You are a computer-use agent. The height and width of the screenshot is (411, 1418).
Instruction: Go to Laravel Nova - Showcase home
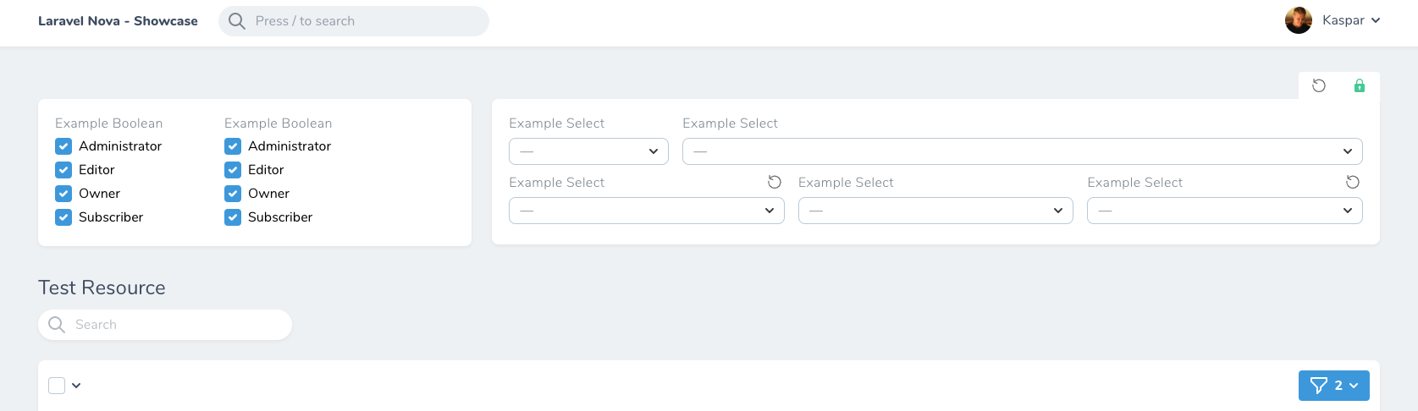tap(118, 21)
